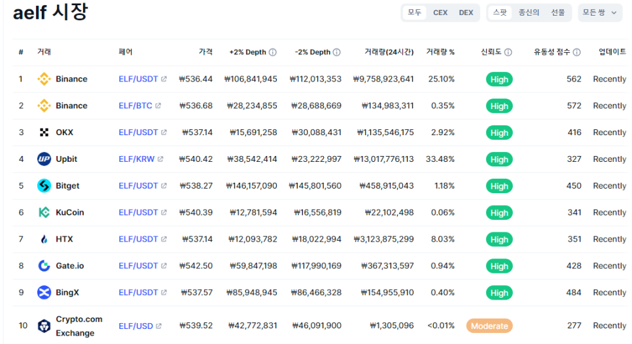Open the ELF/USD pair link
The image size is (632, 344).
[x=136, y=326]
